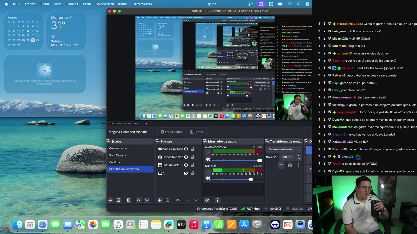Mute the Audio escritorio channel
Viewport: 417px width, 234px height.
click(208, 159)
